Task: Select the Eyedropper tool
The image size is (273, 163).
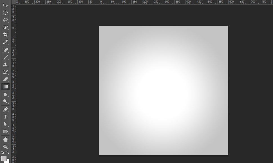Action: coord(5,42)
